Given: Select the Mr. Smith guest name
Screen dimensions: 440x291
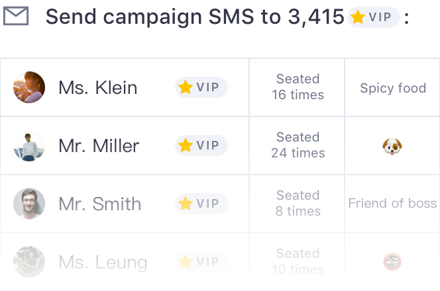Looking at the screenshot, I should pos(99,204).
